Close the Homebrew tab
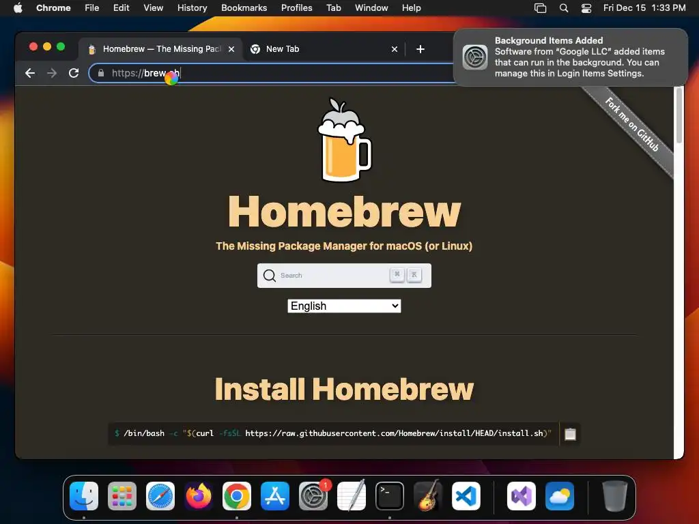The height and width of the screenshot is (524, 699). tap(231, 49)
